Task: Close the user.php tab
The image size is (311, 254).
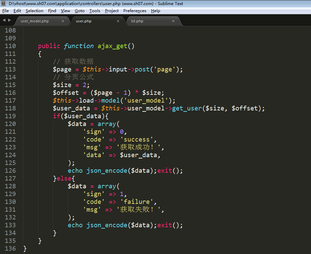Action: pos(118,21)
